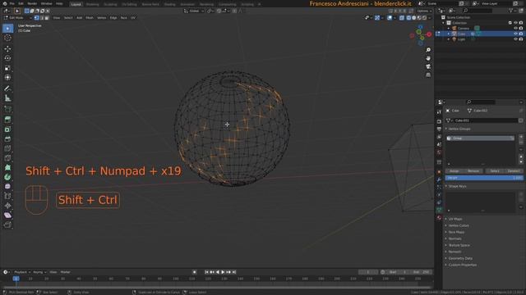
Task: Open Global transform orientation dropdown
Action: click(x=194, y=11)
